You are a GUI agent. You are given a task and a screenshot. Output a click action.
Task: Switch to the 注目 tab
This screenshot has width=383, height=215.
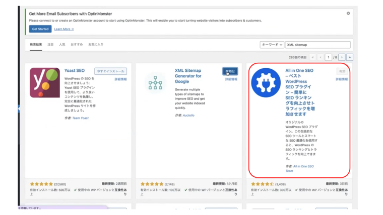(x=50, y=45)
